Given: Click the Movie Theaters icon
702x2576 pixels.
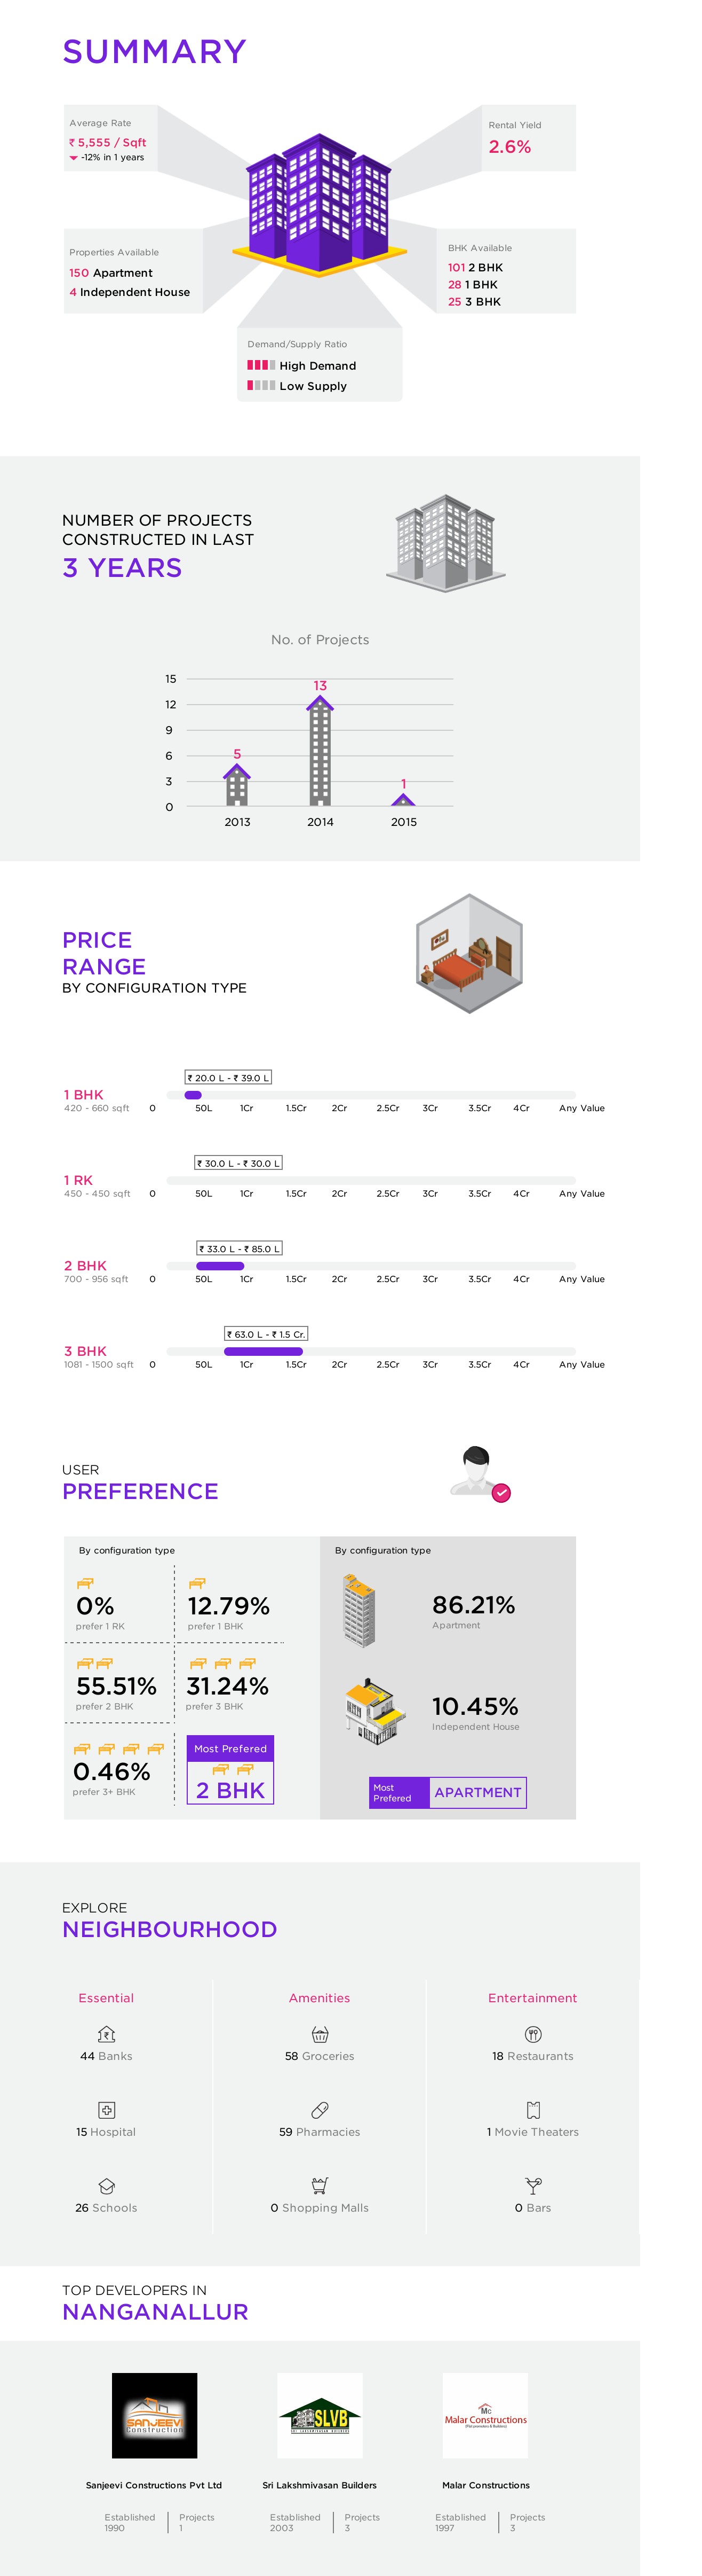Looking at the screenshot, I should pos(532,2109).
